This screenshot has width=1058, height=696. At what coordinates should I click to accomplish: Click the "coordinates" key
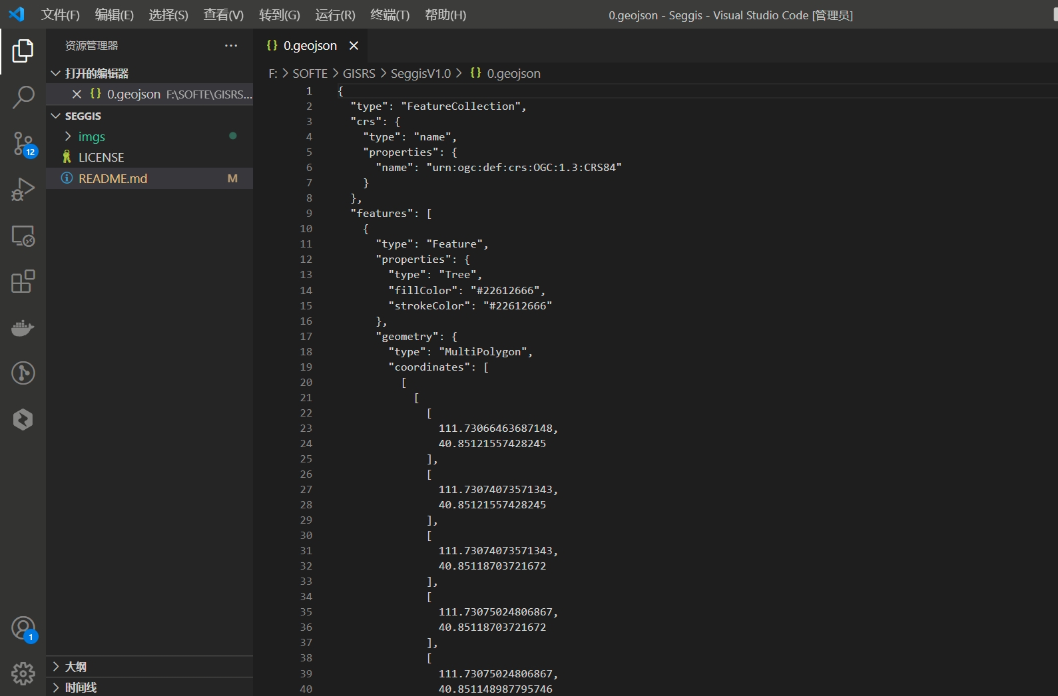point(429,367)
